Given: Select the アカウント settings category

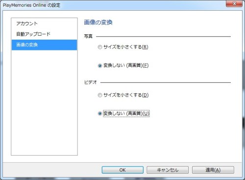Looking at the screenshot, I should (44, 23).
